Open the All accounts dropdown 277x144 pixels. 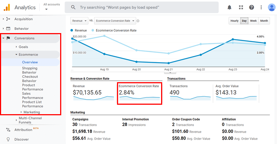tap(52, 7)
